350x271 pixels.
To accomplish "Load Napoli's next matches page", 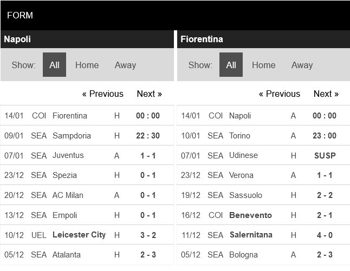I will tap(149, 94).
